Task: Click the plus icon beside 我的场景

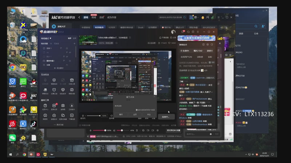Action: pyautogui.click(x=75, y=43)
